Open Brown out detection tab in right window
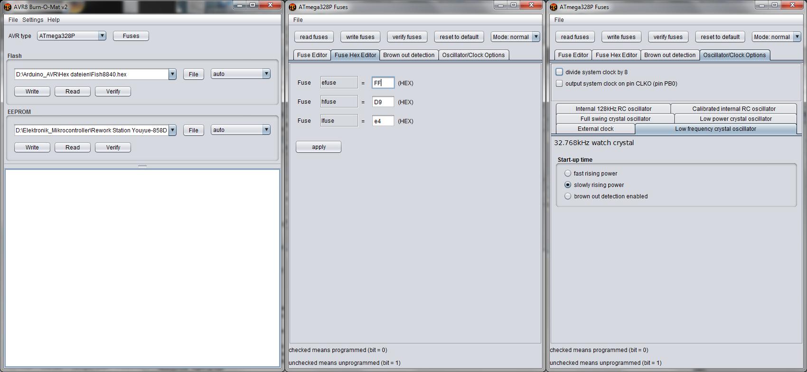This screenshot has height=372, width=807. (670, 55)
